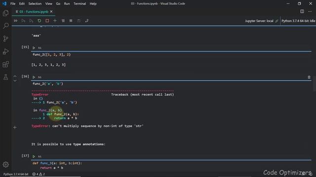This screenshot has width=316, height=177.
Task: Click the VS Code logo icon
Action: pos(4,3)
